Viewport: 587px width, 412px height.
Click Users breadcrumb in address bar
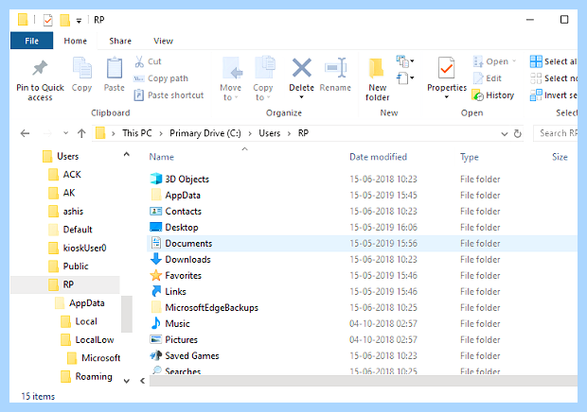pyautogui.click(x=270, y=133)
